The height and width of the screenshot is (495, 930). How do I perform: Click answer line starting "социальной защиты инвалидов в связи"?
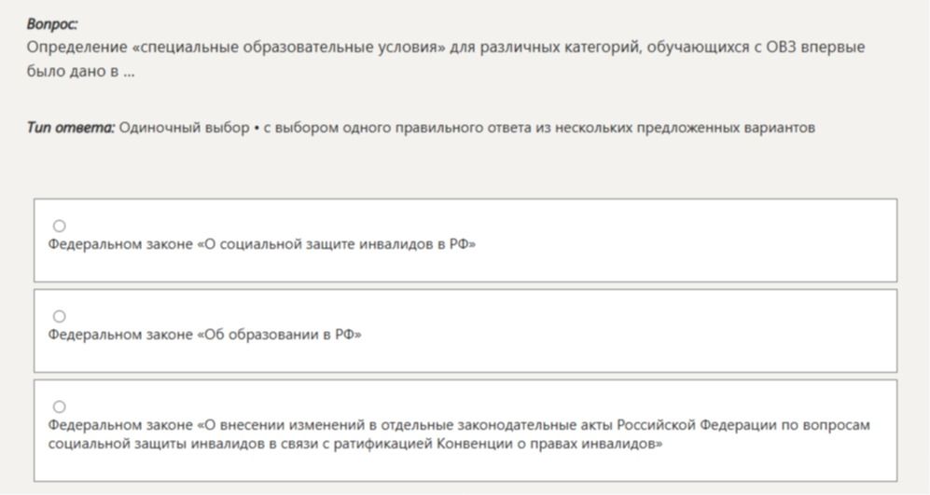pos(355,444)
